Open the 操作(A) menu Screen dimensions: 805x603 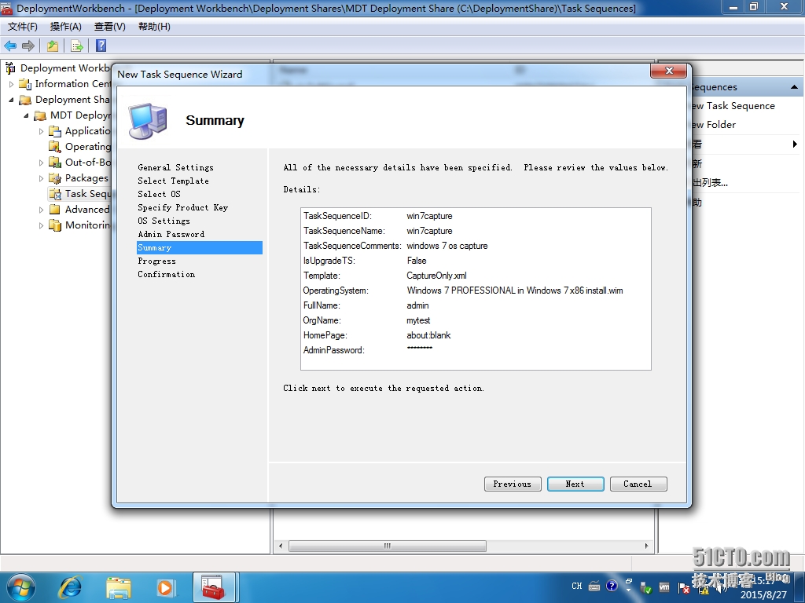[66, 27]
